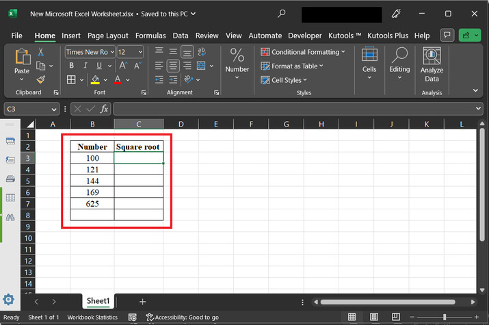Click the Insert Function fx icon
Image resolution: width=489 pixels, height=325 pixels.
tap(104, 109)
